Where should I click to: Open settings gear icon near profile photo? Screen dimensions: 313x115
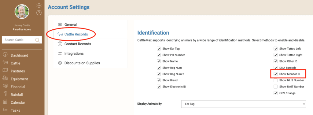39,6
